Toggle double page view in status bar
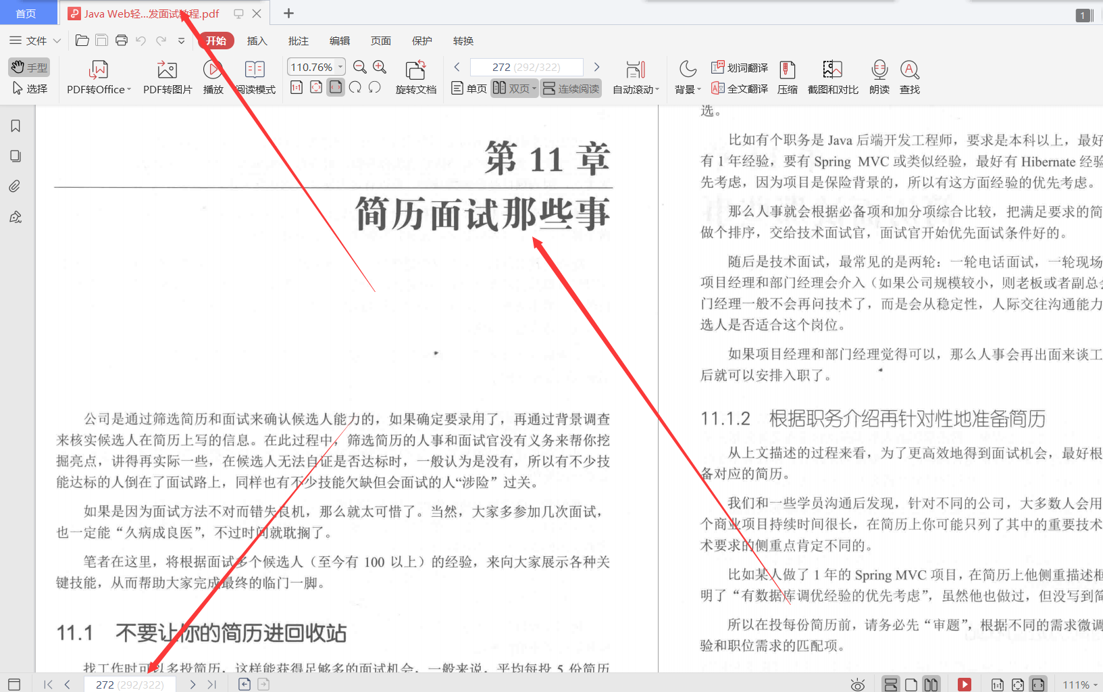 931,685
